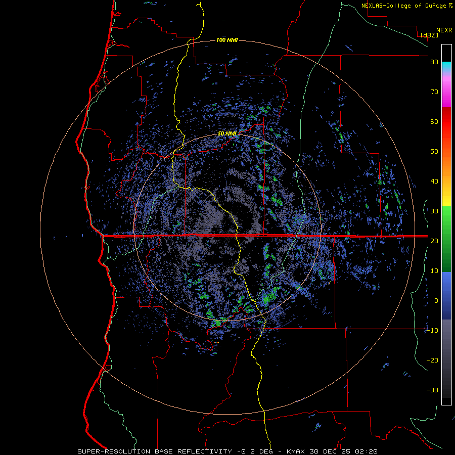Click the 50 NMI range ring label
The image size is (455, 455).
tap(227, 134)
